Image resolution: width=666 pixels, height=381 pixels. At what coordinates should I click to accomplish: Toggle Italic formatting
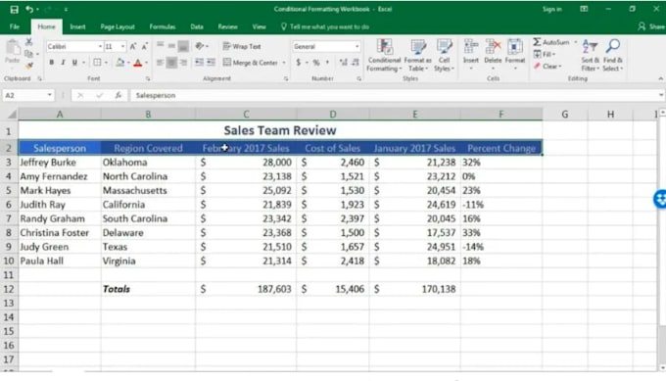[x=63, y=63]
